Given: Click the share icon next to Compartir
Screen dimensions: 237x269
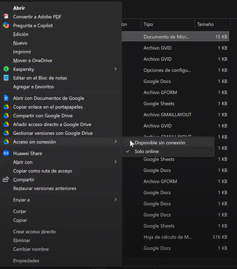Looking at the screenshot, I should [x=6, y=180].
